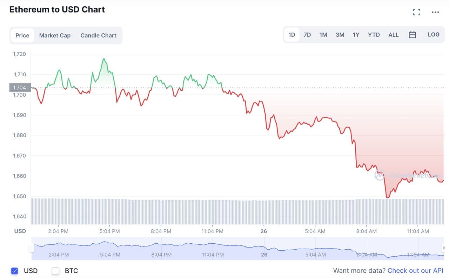Select the 1D time range
Image resolution: width=449 pixels, height=278 pixels.
(x=291, y=35)
